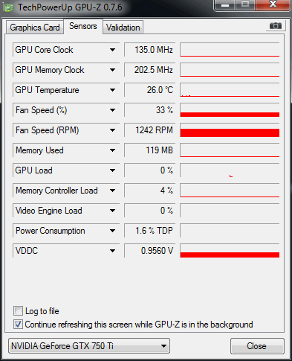Switch to the Graphics Card tab
This screenshot has width=292, height=361.
pos(35,28)
